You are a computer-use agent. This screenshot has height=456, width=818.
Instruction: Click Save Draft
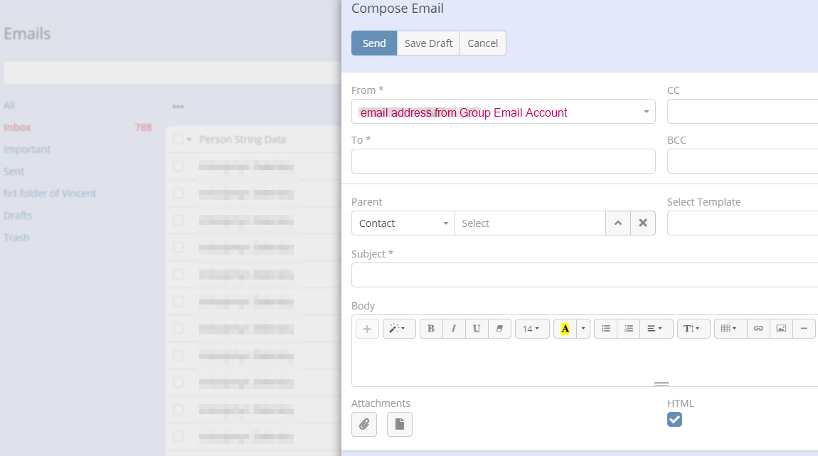point(428,43)
